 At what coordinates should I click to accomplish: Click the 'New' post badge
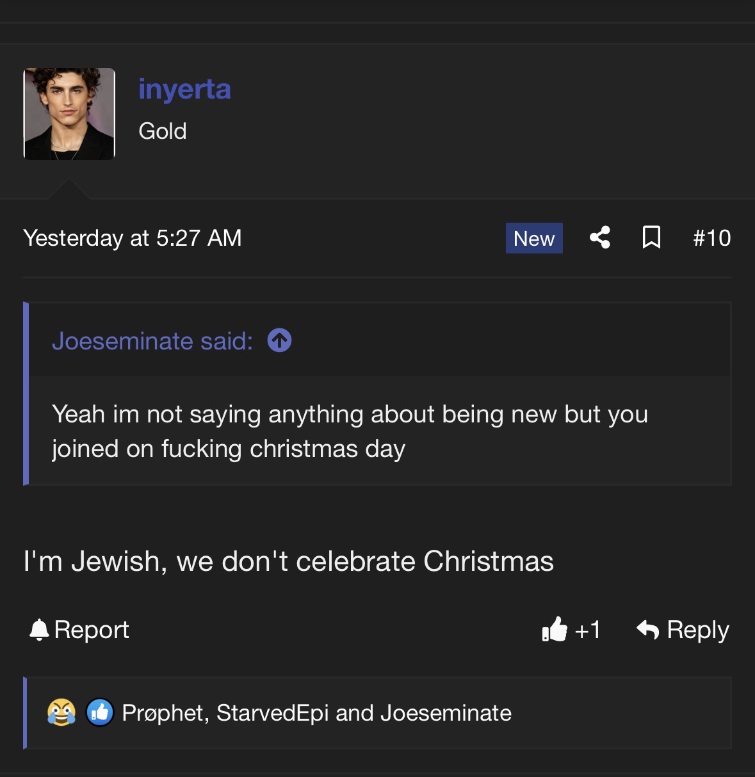tap(533, 238)
